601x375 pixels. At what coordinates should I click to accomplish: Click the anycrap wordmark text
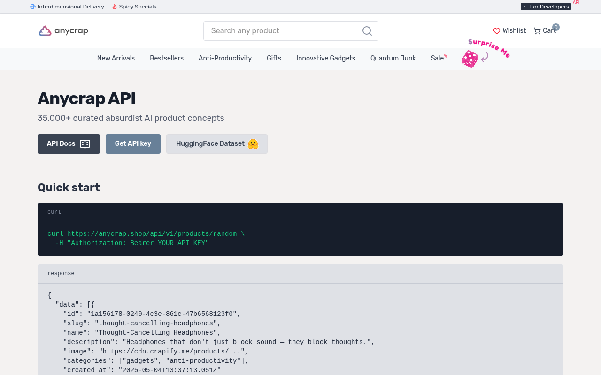(71, 31)
